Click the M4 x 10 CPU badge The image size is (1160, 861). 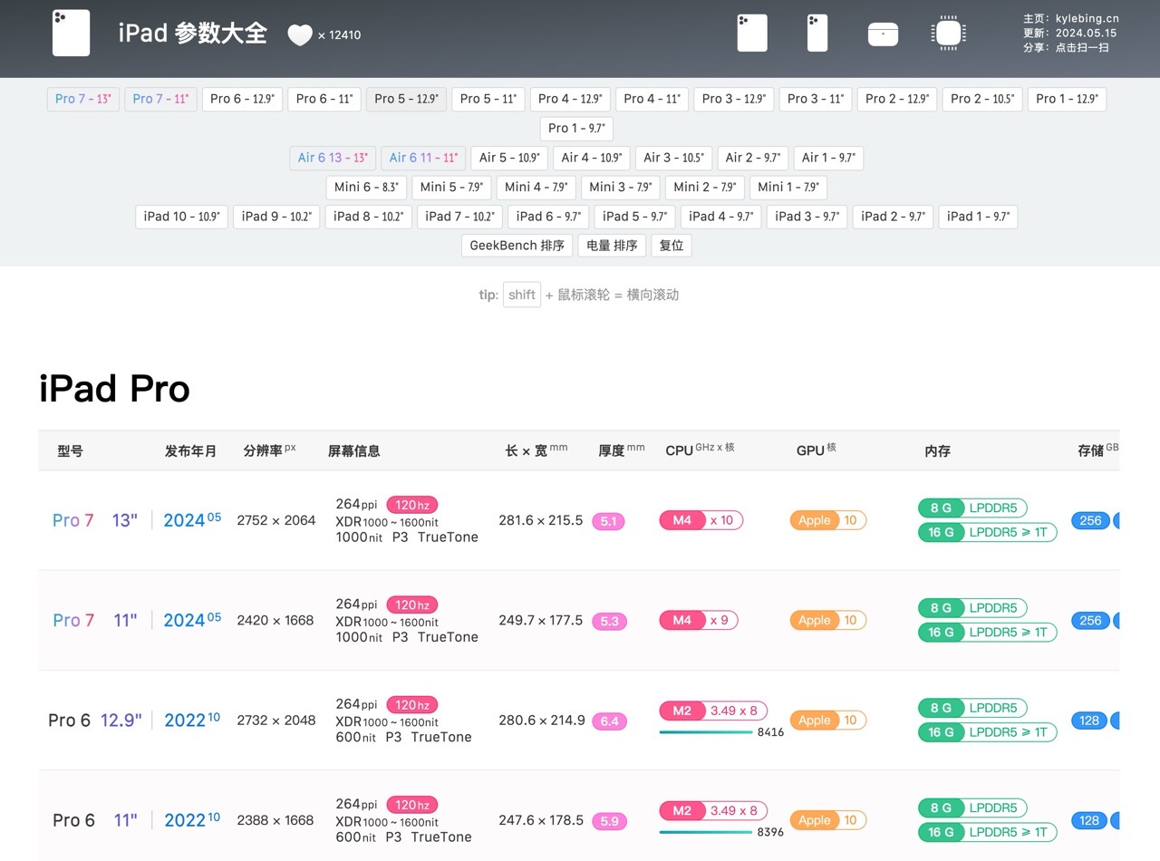701,520
